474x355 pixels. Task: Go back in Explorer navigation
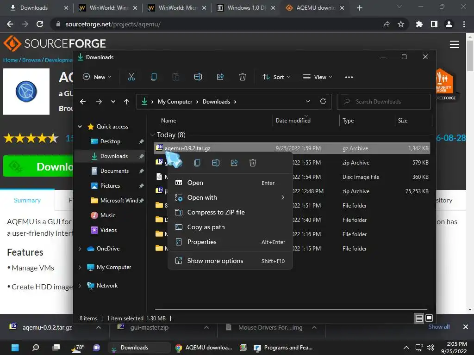83,102
